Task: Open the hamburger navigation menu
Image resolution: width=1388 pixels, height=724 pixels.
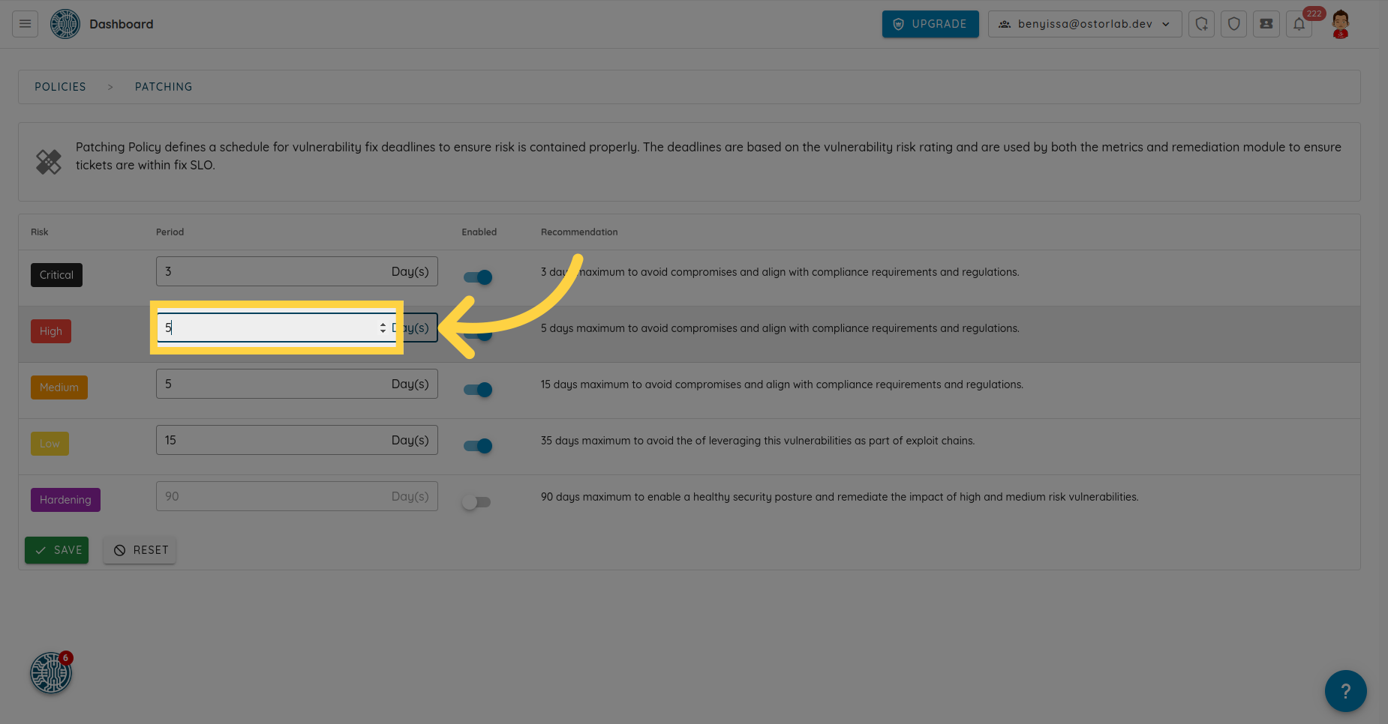Action: [25, 24]
